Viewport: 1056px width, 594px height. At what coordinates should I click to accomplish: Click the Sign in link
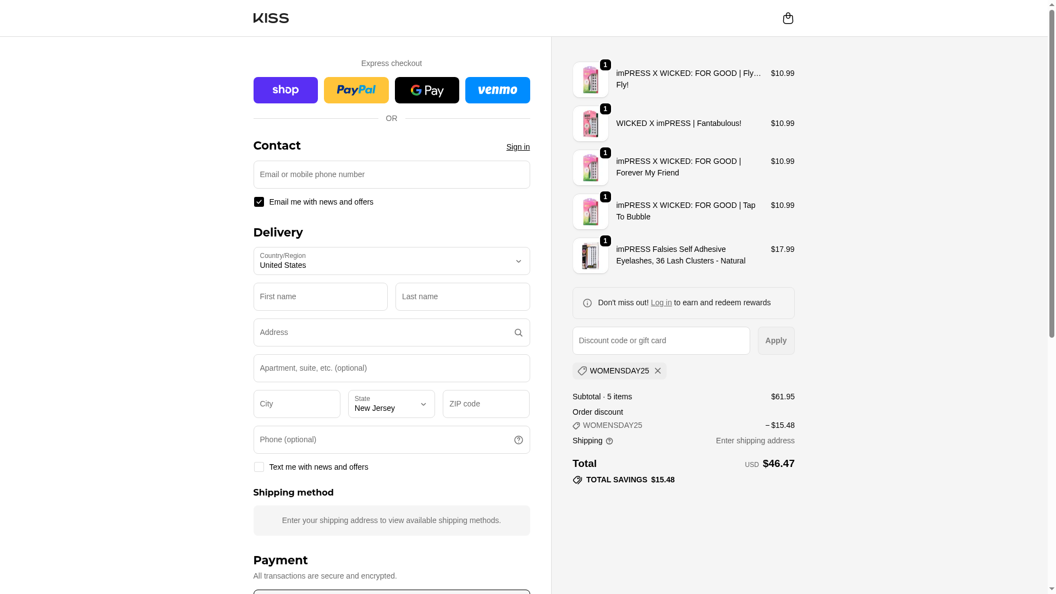pos(518,147)
